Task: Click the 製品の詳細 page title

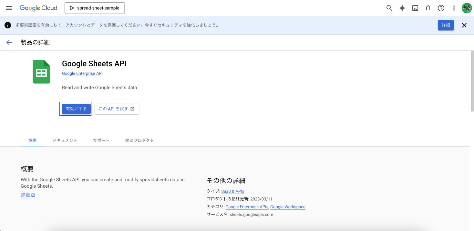Action: pos(35,42)
